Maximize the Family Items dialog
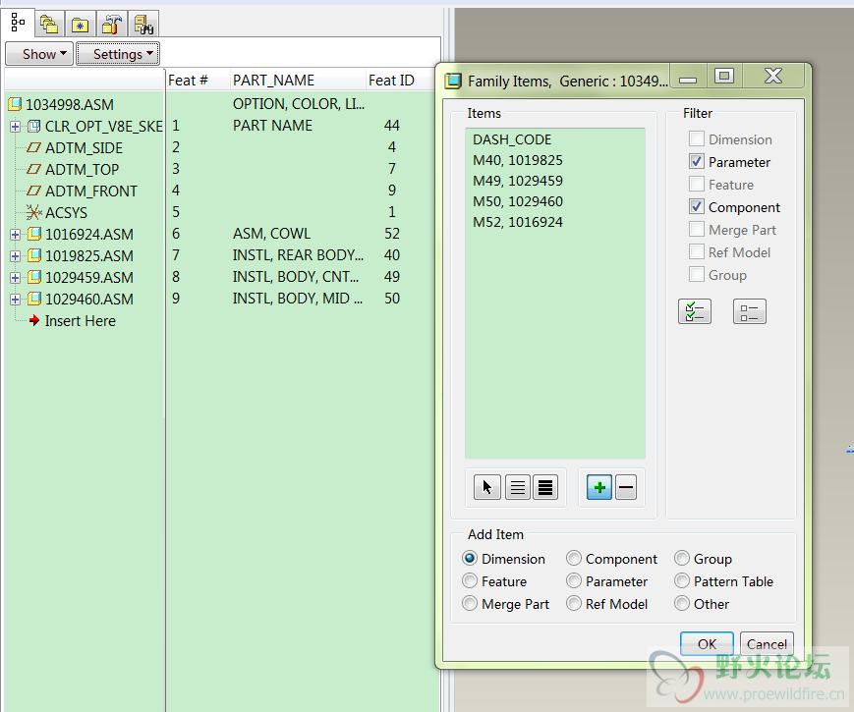This screenshot has width=854, height=712. tap(724, 76)
